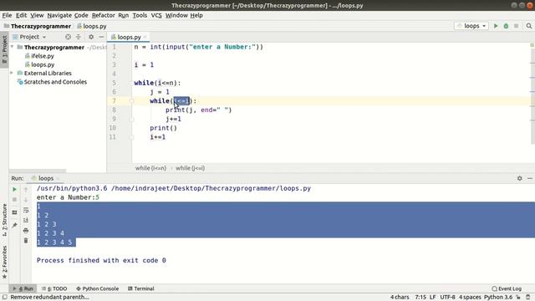535x301 pixels.
Task: Click the tool window quick access icon bottom-left
Action: 5,298
